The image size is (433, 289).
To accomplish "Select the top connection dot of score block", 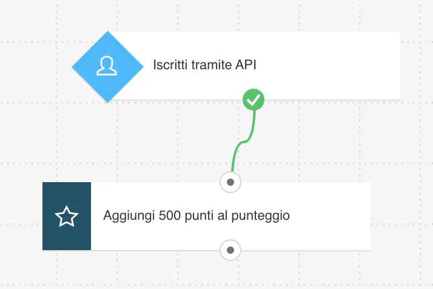I will [230, 182].
